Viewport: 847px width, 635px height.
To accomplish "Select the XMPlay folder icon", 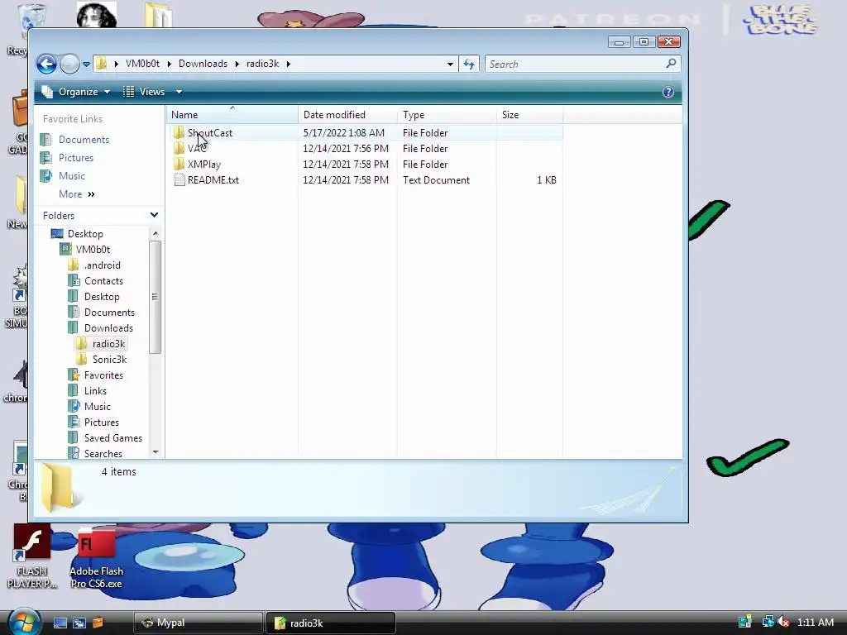I will click(179, 165).
